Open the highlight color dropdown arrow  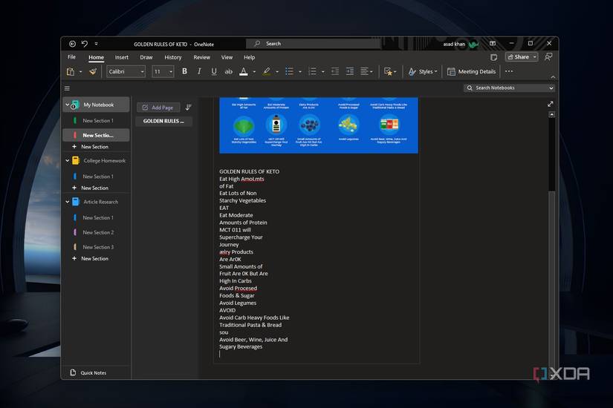277,72
